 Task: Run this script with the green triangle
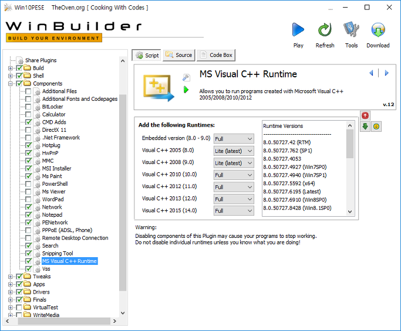(x=186, y=90)
